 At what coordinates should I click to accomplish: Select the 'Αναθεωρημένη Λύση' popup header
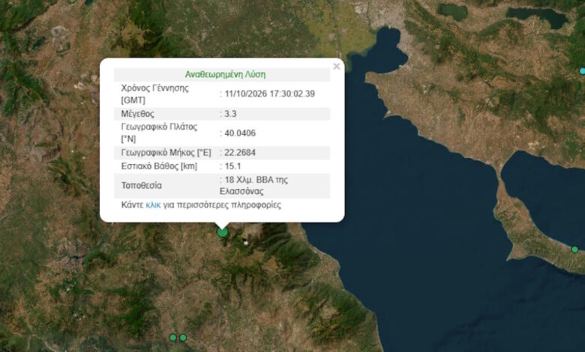click(225, 74)
